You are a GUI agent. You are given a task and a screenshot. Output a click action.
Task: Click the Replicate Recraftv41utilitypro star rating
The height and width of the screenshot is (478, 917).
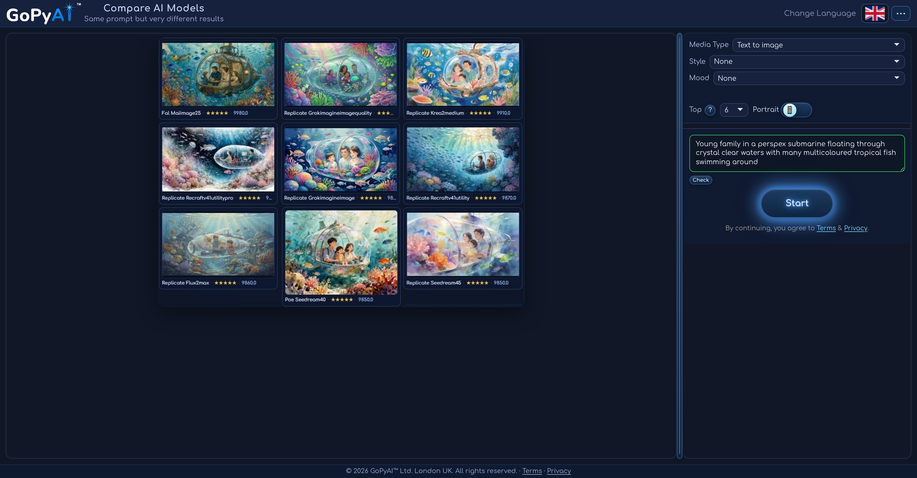[249, 198]
